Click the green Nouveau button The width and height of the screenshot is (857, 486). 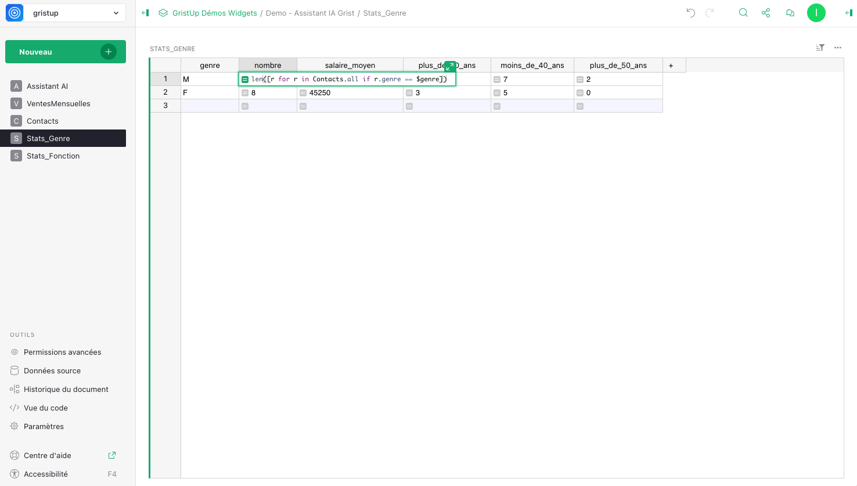[x=66, y=52]
